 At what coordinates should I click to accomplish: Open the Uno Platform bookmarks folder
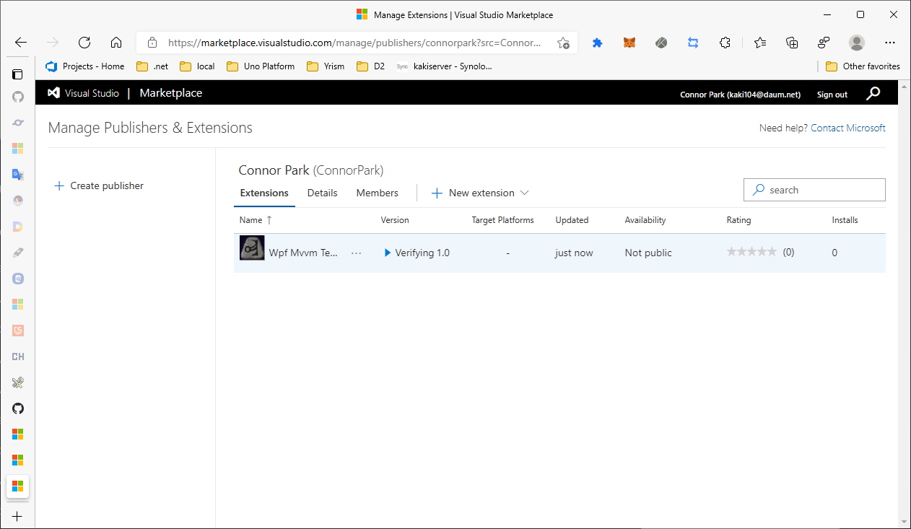coord(261,66)
